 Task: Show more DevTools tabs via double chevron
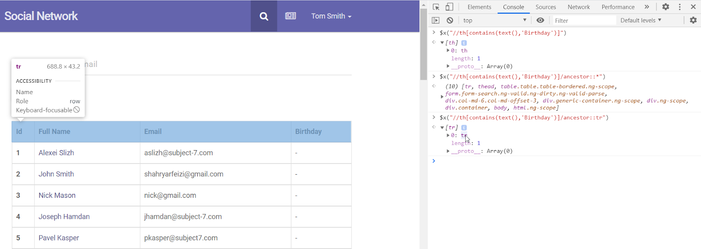(647, 7)
